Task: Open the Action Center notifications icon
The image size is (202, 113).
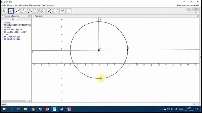Action: pyautogui.click(x=196, y=109)
